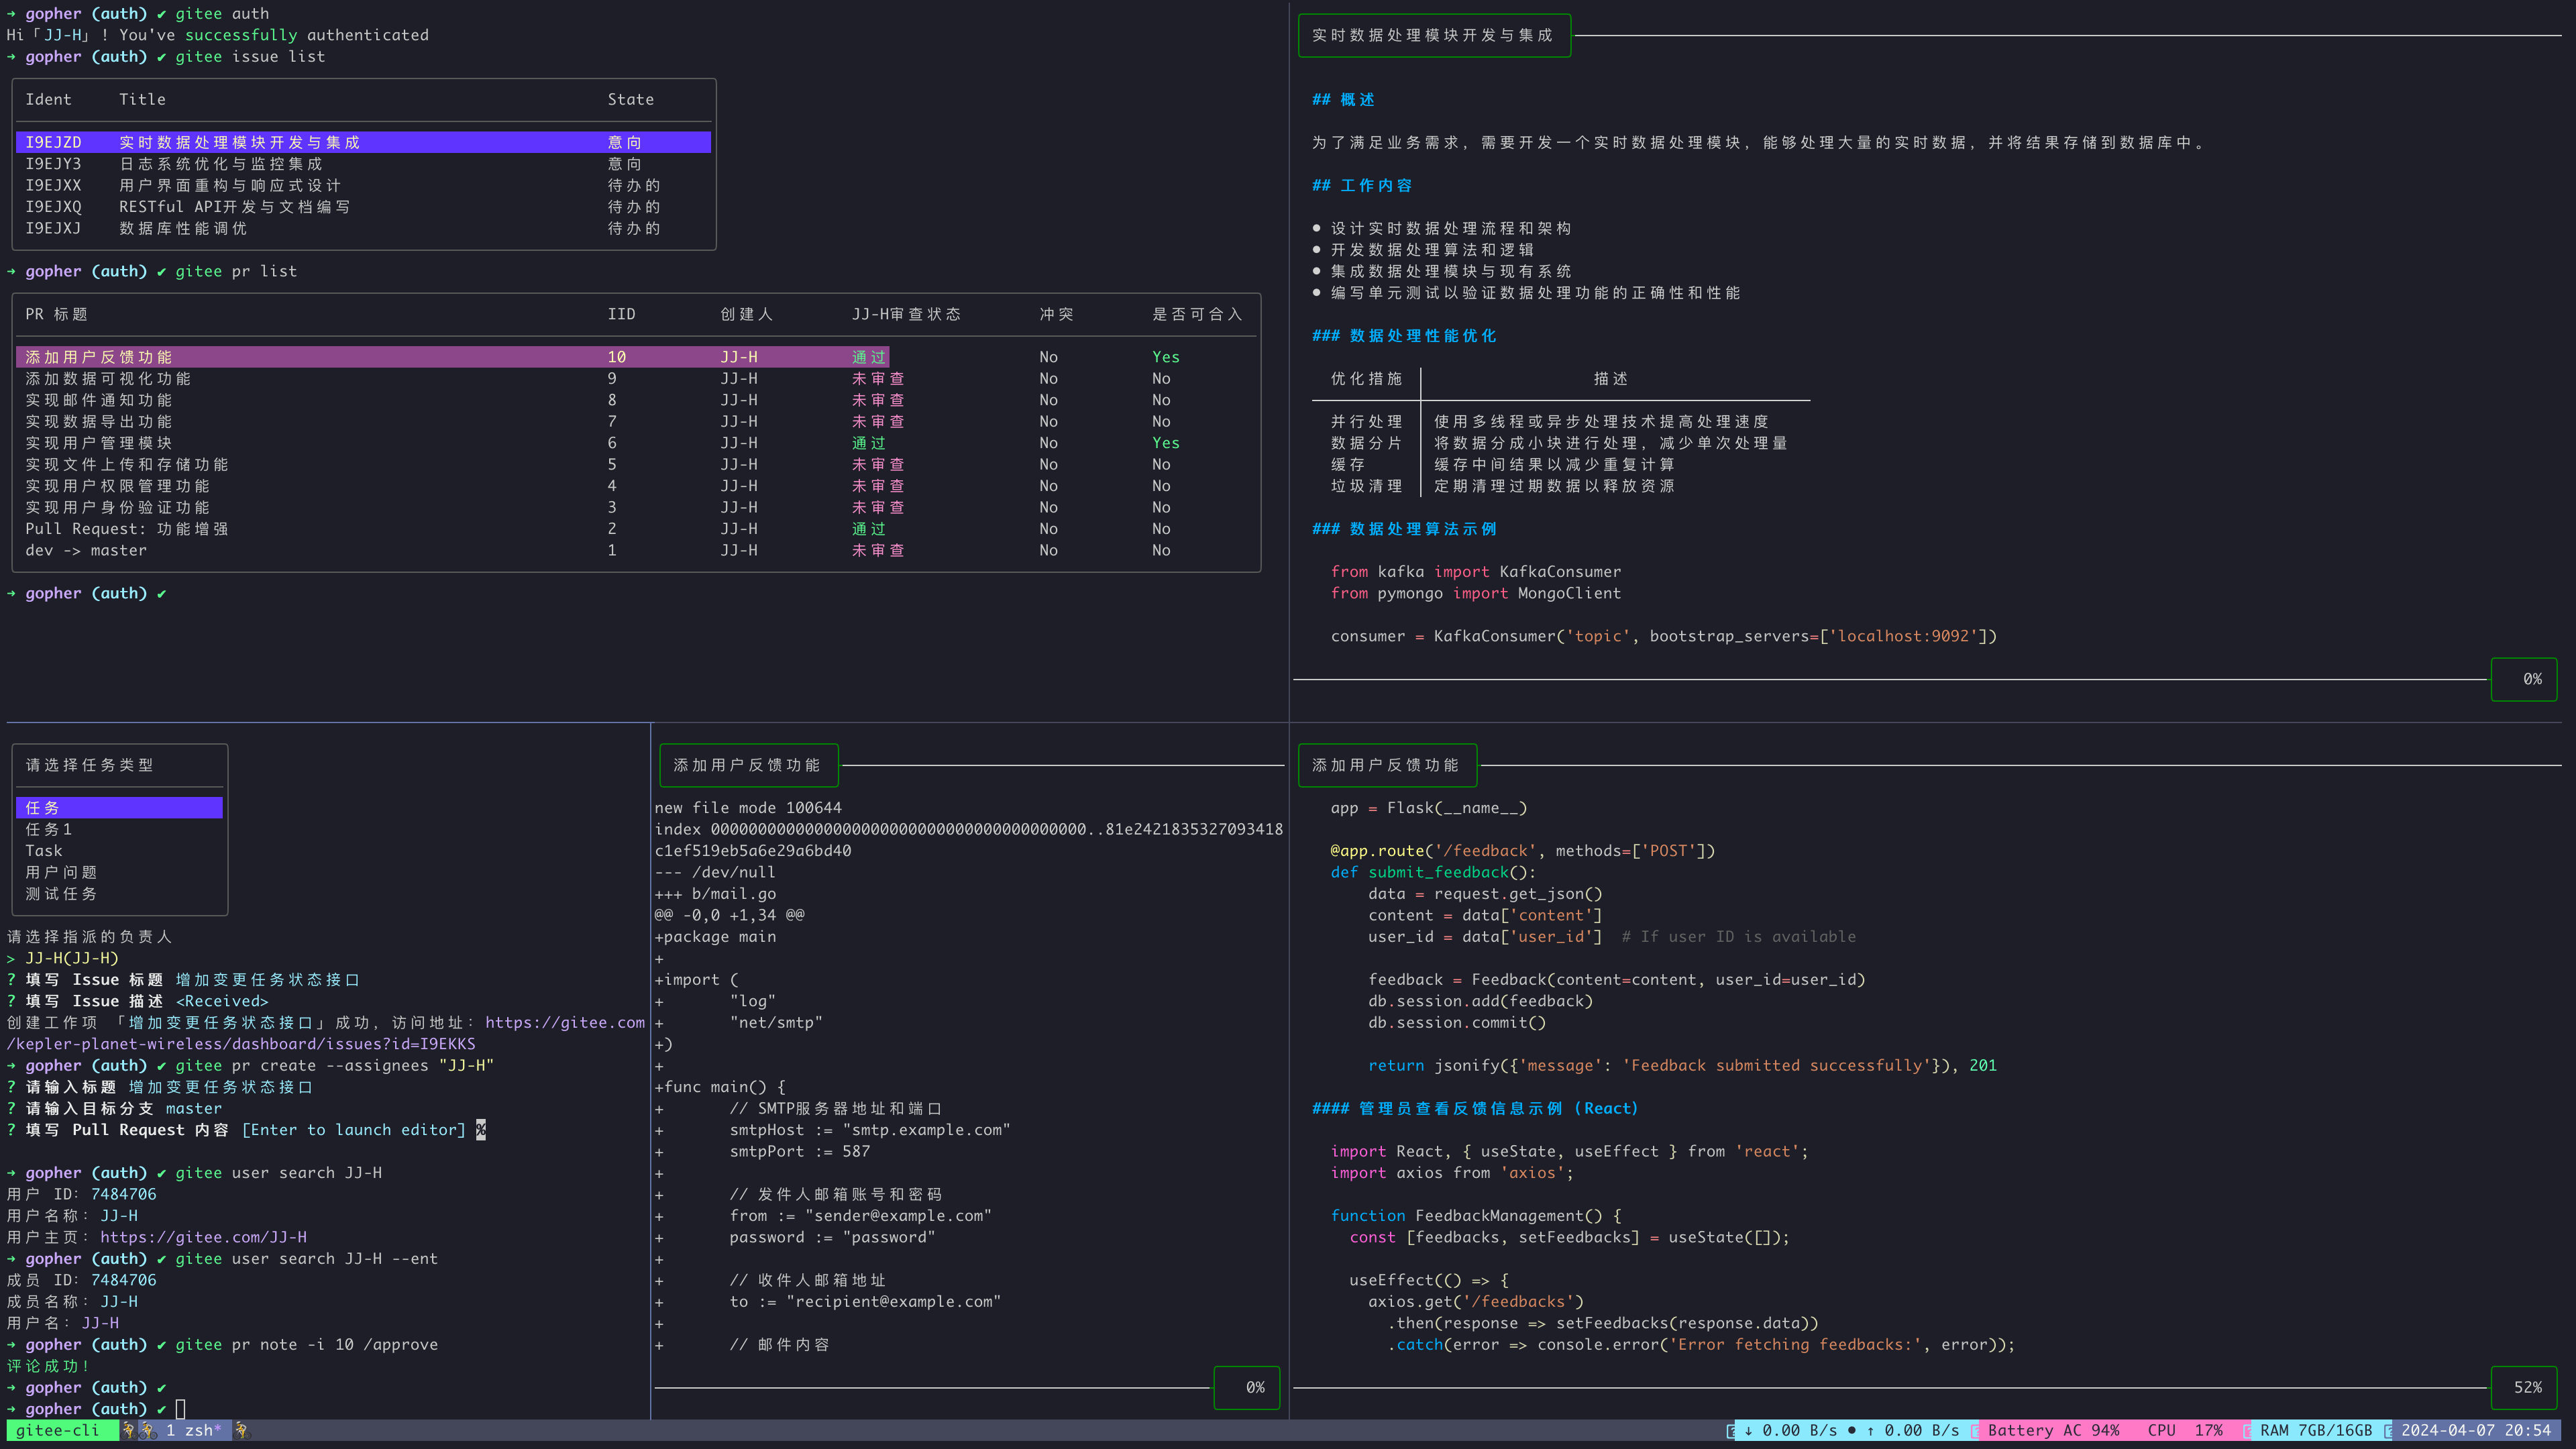Select issue I9EJXX 用户界面重构与响应式设计
The image size is (2576, 1449).
coord(363,185)
